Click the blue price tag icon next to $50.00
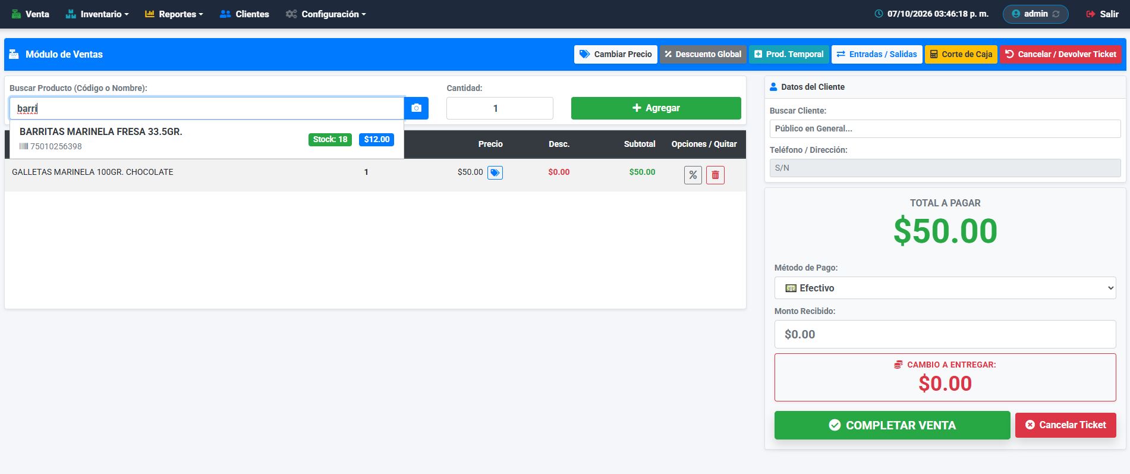 tap(495, 172)
